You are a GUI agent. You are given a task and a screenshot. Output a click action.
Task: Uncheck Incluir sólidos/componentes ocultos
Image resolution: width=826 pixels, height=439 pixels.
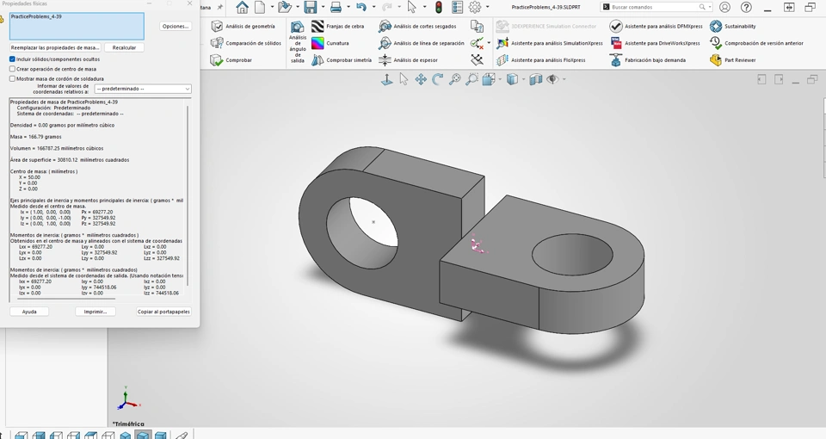13,59
